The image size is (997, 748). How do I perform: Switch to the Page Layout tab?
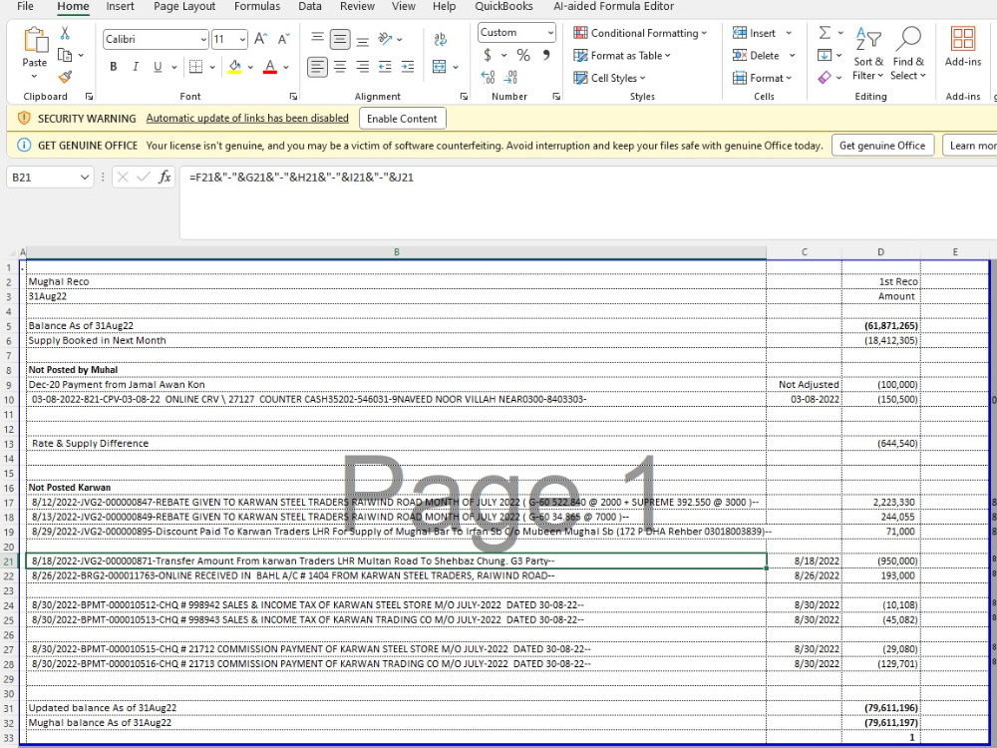click(184, 6)
